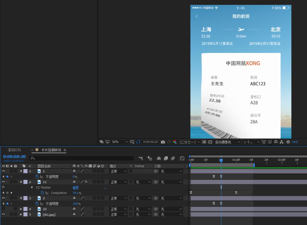Viewport: 307px width, 225px height.
Task: Collapse the CC Twister effect group
Action: click(32, 187)
